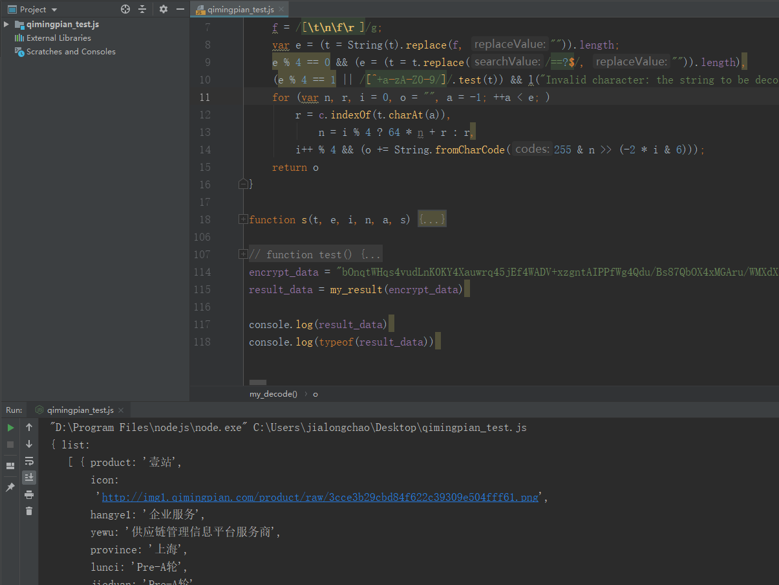Viewport: 779px width, 585px height.
Task: Collapse function block at line 16
Action: pyautogui.click(x=243, y=184)
